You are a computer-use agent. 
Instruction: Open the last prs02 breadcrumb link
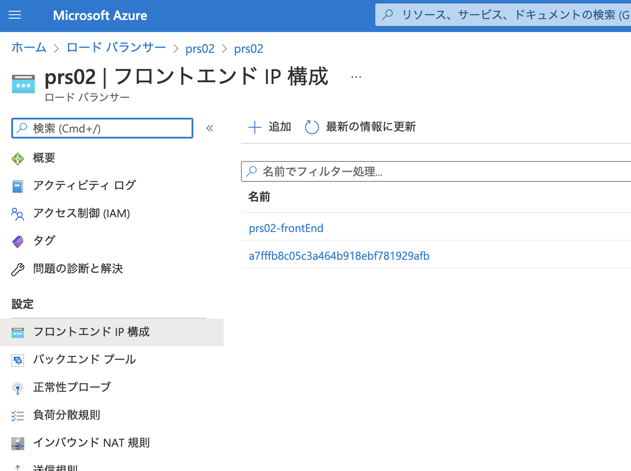click(x=249, y=48)
